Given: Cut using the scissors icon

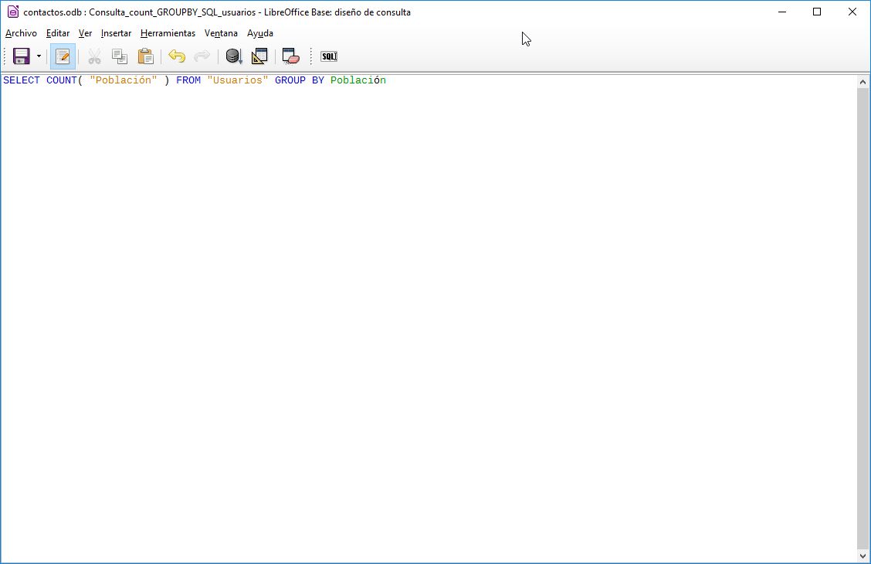Looking at the screenshot, I should click(94, 56).
